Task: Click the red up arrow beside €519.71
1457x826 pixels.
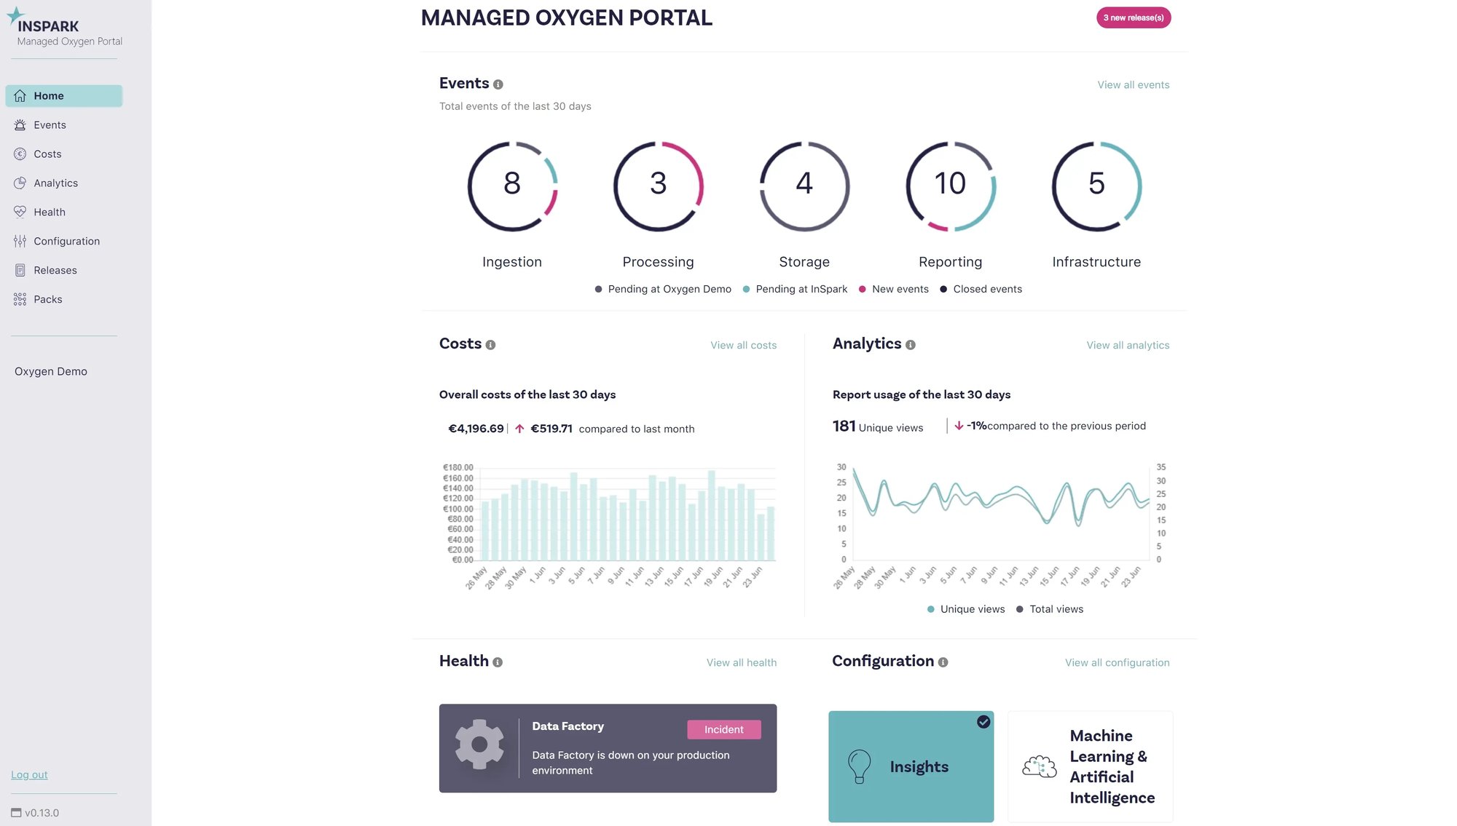Action: pos(519,429)
